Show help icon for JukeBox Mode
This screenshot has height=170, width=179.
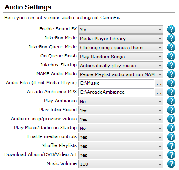[171, 38]
